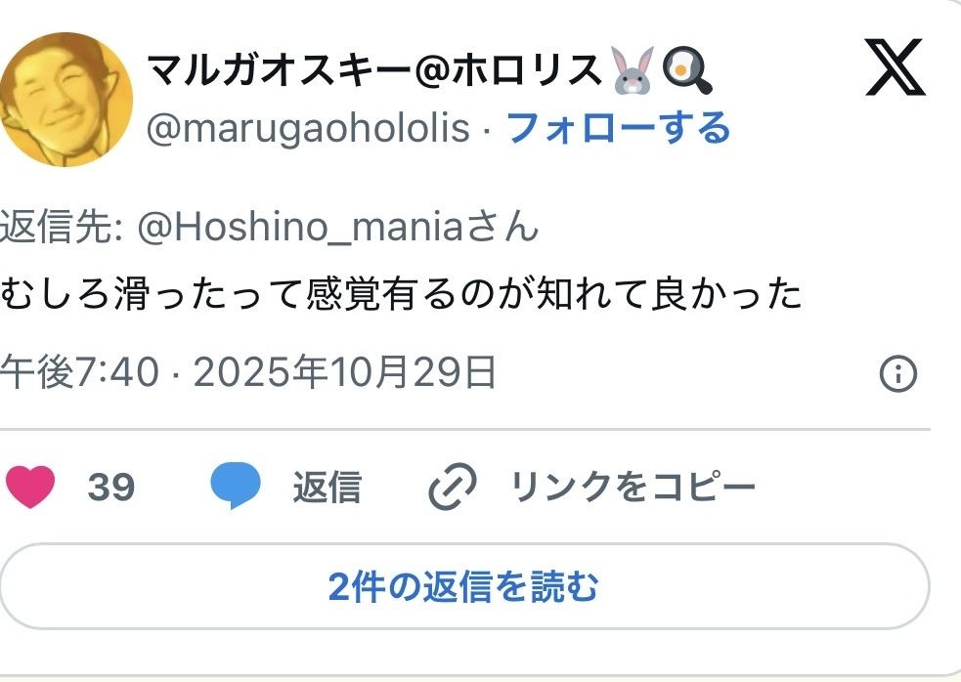This screenshot has height=682, width=961.
Task: Click the rabbit emoji in display name
Action: click(633, 70)
